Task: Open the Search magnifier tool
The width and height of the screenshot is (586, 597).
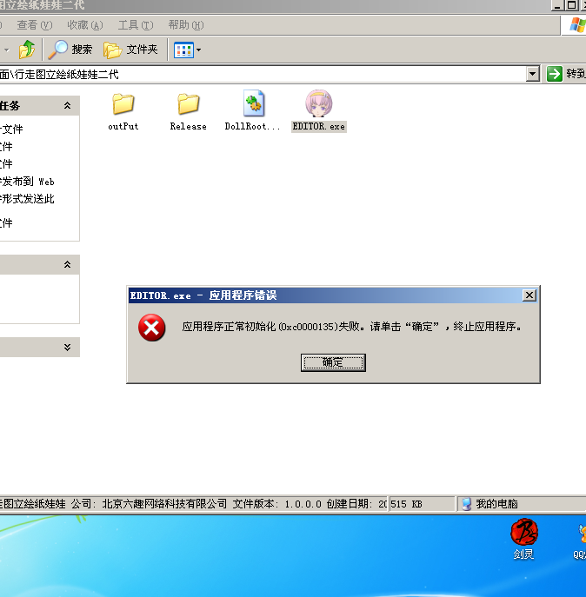Action: point(70,50)
